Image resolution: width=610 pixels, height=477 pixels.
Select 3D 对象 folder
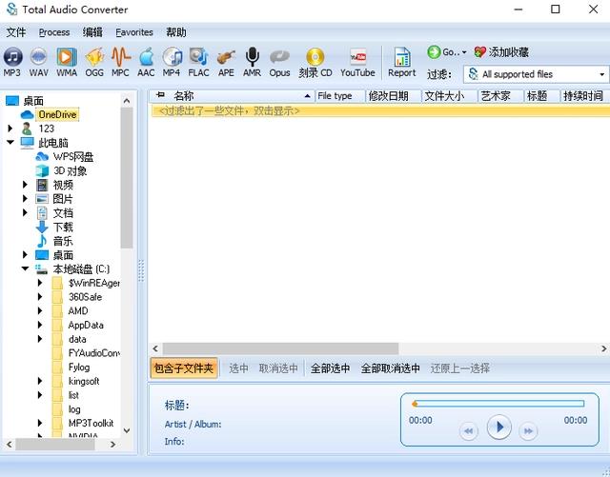tap(70, 170)
